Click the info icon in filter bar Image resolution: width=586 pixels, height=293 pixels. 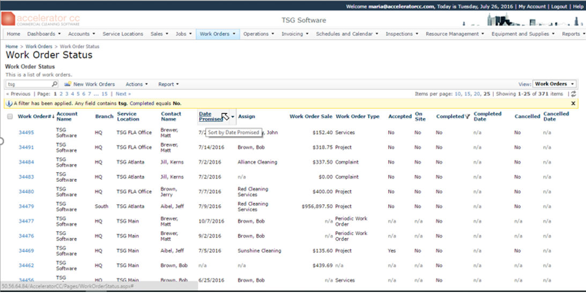(x=9, y=103)
